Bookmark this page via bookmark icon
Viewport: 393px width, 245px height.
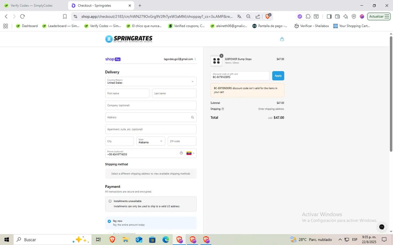(x=65, y=16)
